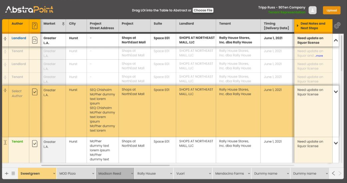
Task: Click move handle of green Tenant row
Action: point(5,142)
